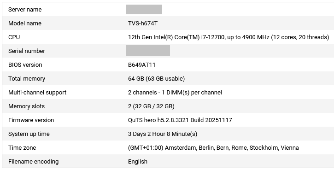
Task: Click the Serial number label
Action: point(27,51)
